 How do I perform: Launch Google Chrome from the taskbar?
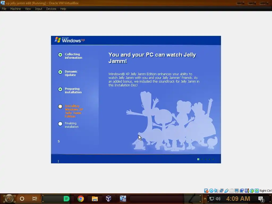coord(81,199)
